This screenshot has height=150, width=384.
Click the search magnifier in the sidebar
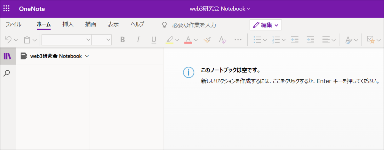click(7, 73)
